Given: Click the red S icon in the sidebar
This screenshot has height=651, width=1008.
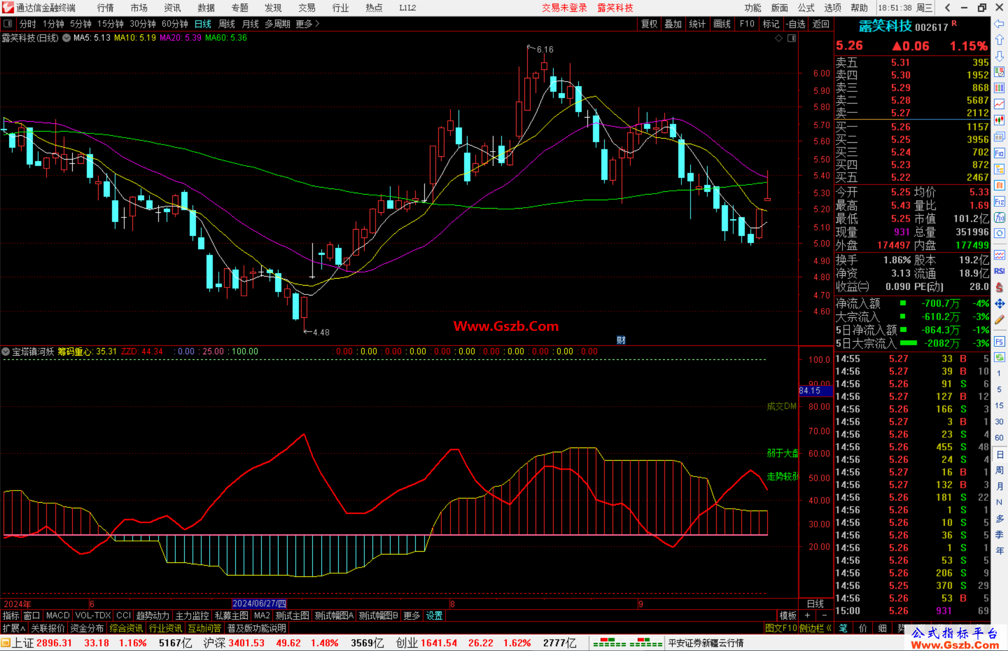Looking at the screenshot, I should pos(999,287).
